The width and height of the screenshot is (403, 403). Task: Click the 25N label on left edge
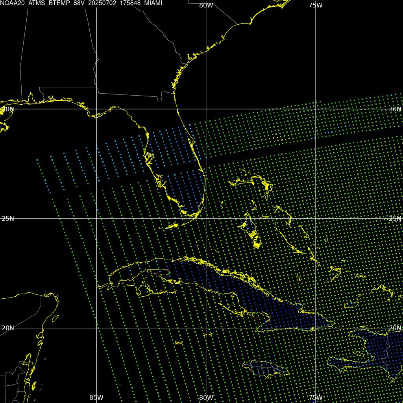(8, 219)
